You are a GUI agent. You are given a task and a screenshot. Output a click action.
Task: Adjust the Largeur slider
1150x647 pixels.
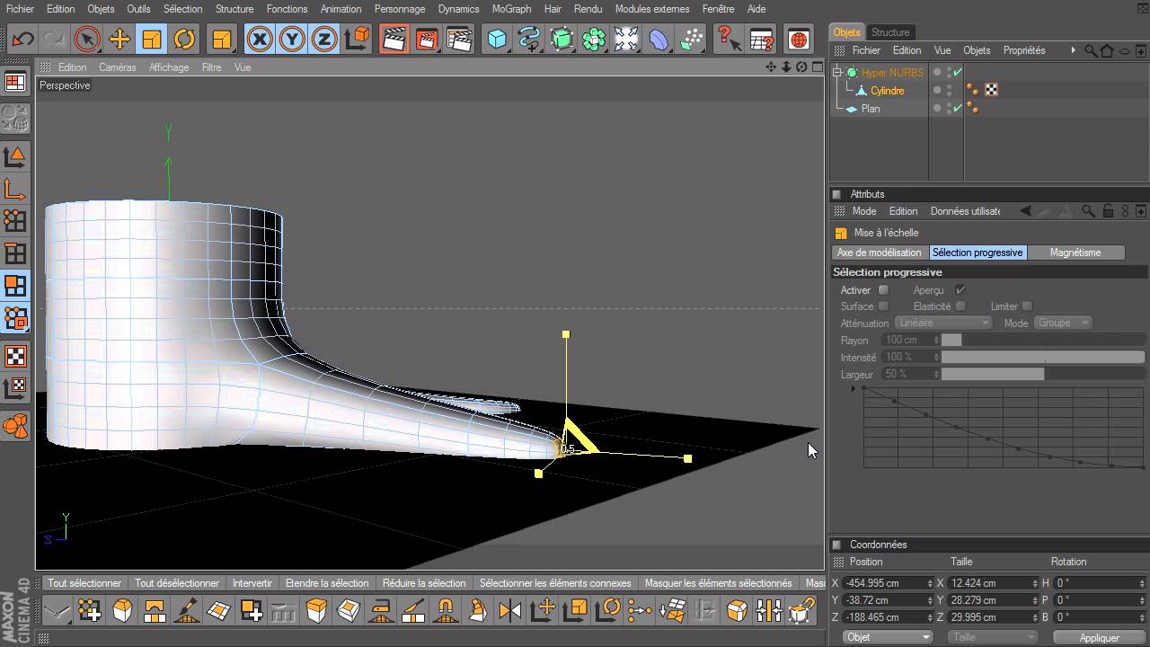click(1042, 374)
